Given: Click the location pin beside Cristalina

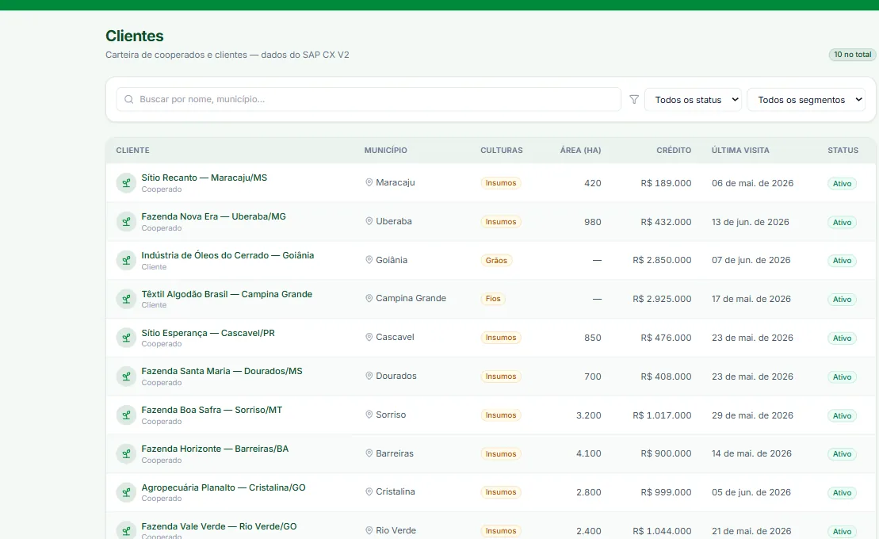Looking at the screenshot, I should pyautogui.click(x=369, y=492).
